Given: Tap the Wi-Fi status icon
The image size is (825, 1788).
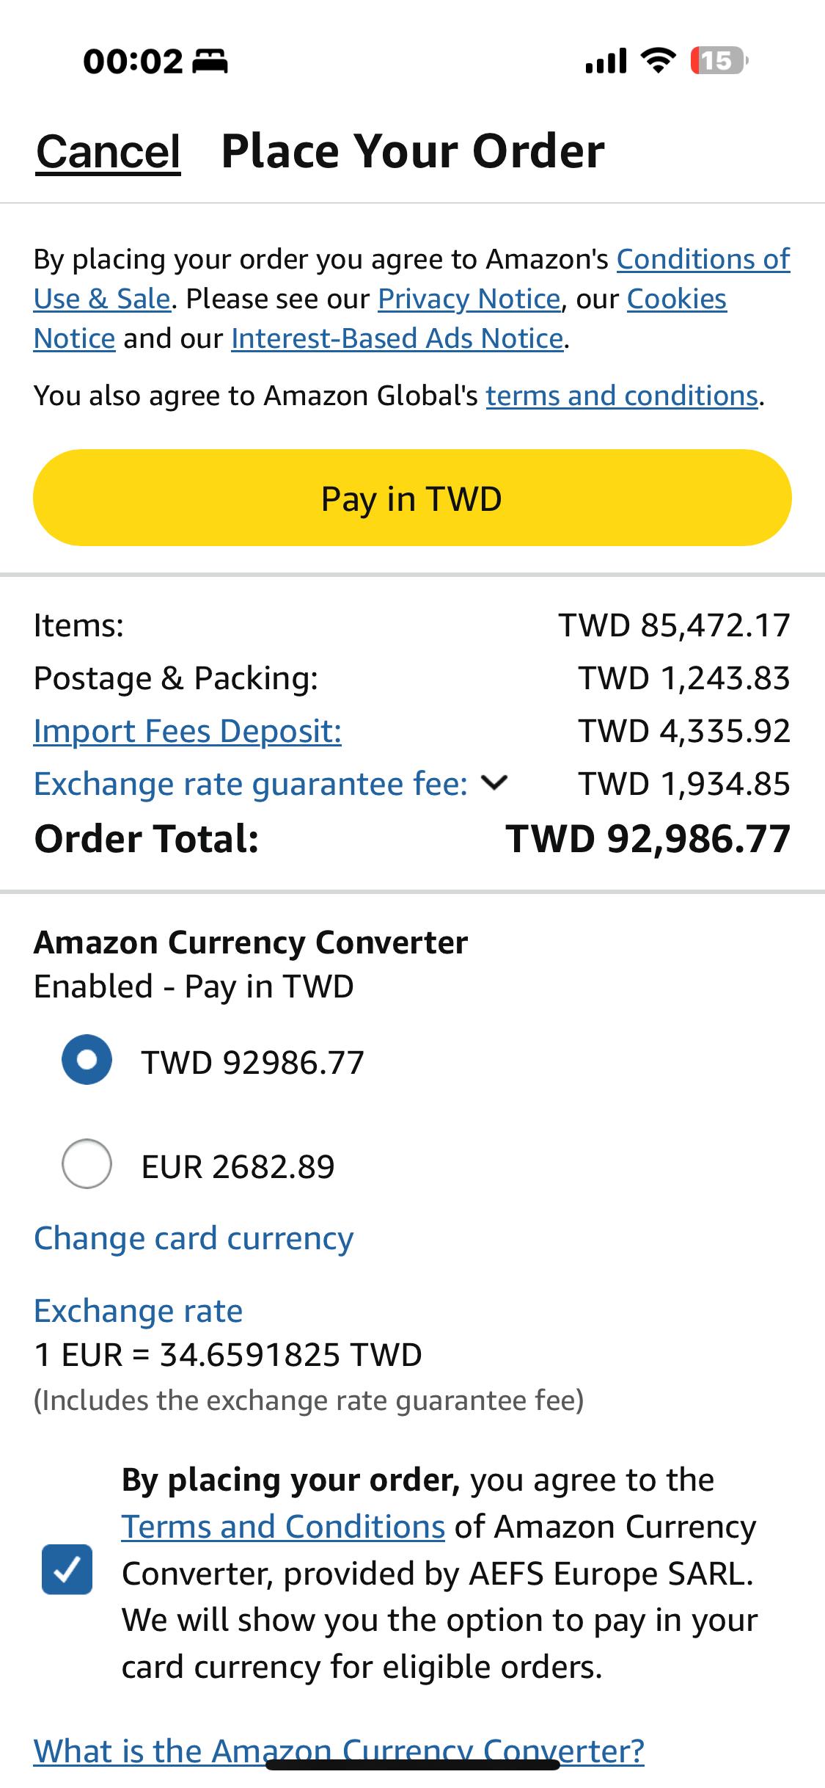Looking at the screenshot, I should [659, 60].
